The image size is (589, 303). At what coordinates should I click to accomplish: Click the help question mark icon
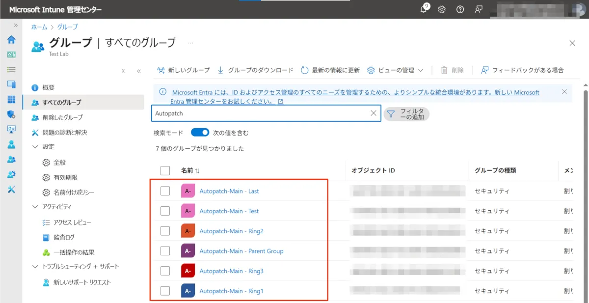click(x=460, y=9)
